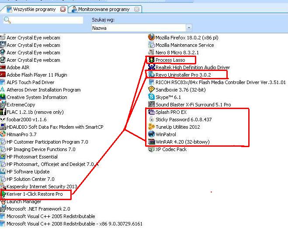Select the FLAC 1.2.1b icon
Viewport: 288px width, 229px height.
tap(3, 112)
